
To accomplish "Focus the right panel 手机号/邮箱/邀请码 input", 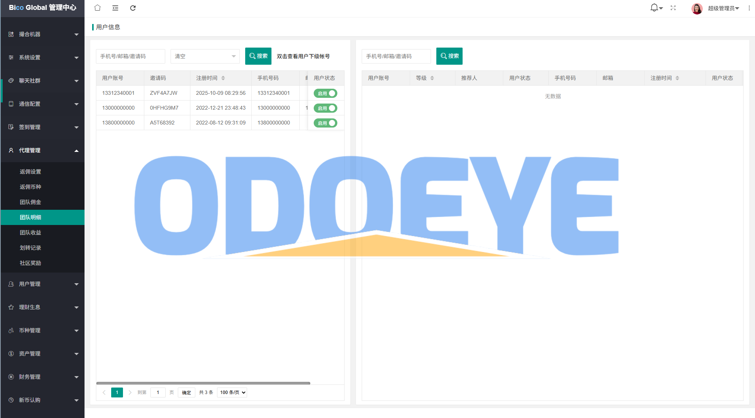I will coord(396,56).
